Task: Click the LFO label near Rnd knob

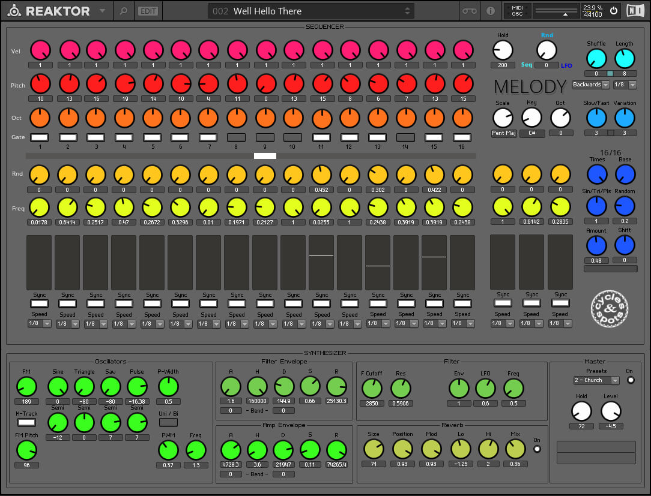Action: coord(566,65)
